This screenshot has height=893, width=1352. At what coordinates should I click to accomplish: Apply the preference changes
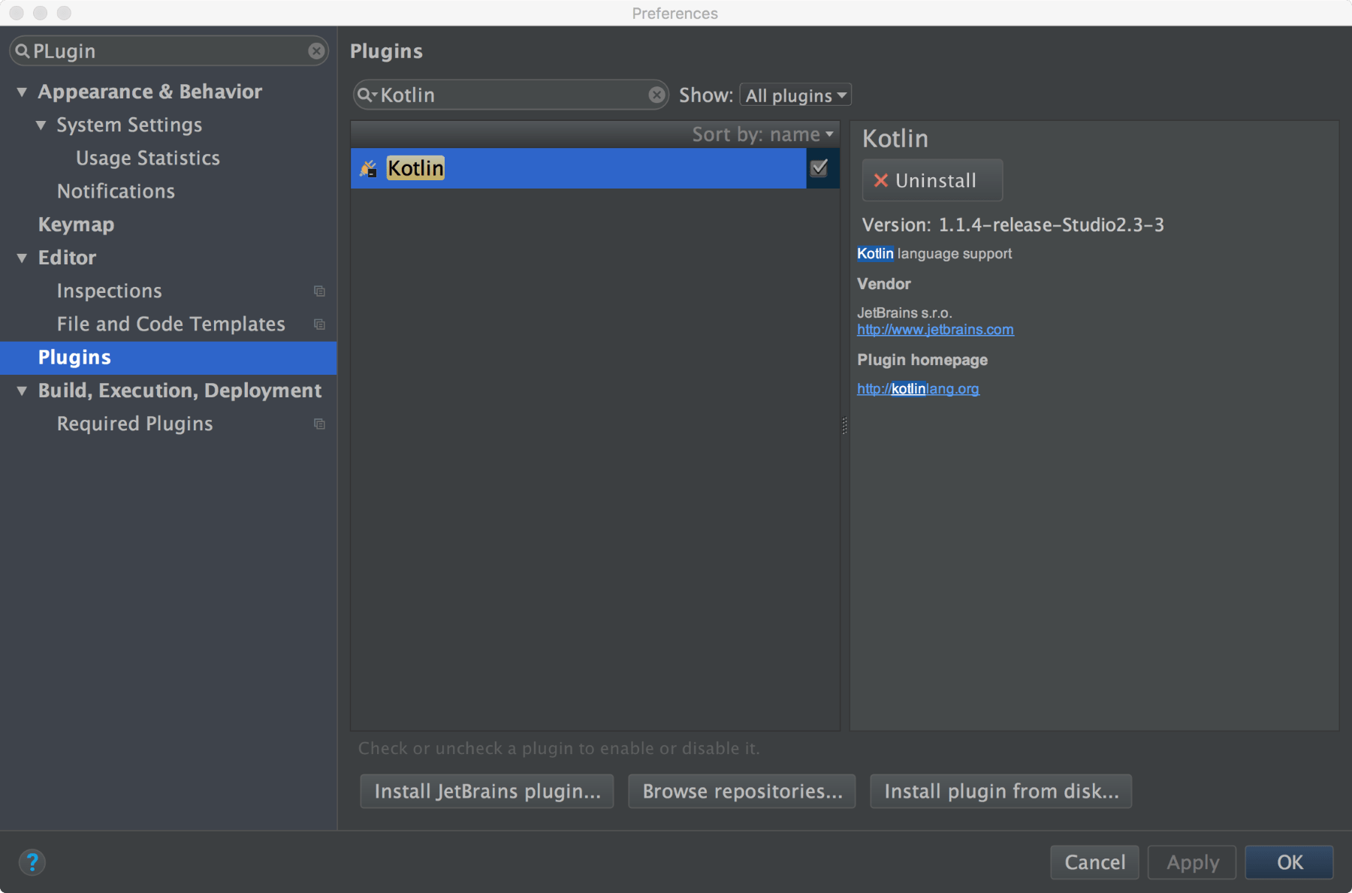(x=1191, y=862)
